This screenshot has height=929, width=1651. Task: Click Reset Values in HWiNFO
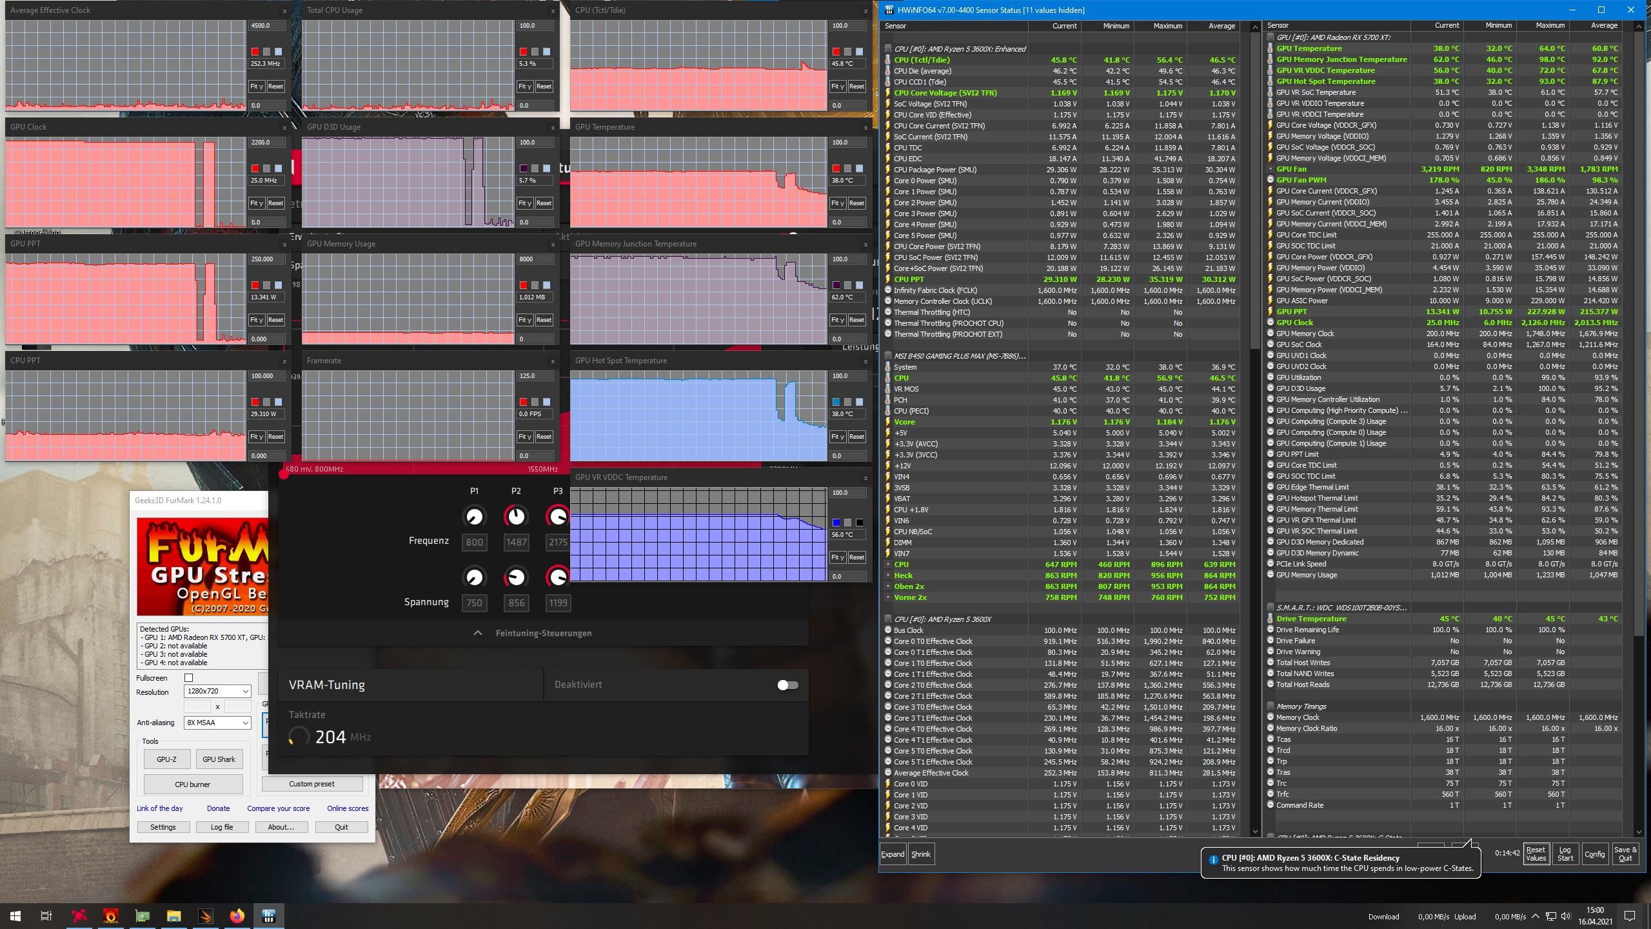click(1536, 854)
